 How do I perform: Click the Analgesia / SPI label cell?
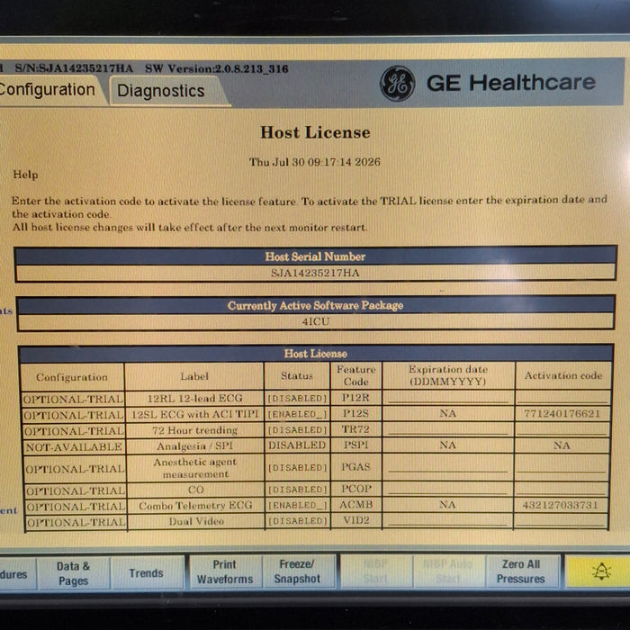click(x=195, y=446)
